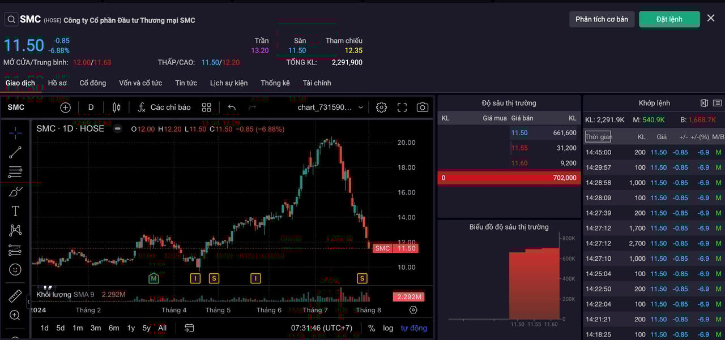Set chart range to 1m
Screen dimensions: 725x340
(78, 328)
